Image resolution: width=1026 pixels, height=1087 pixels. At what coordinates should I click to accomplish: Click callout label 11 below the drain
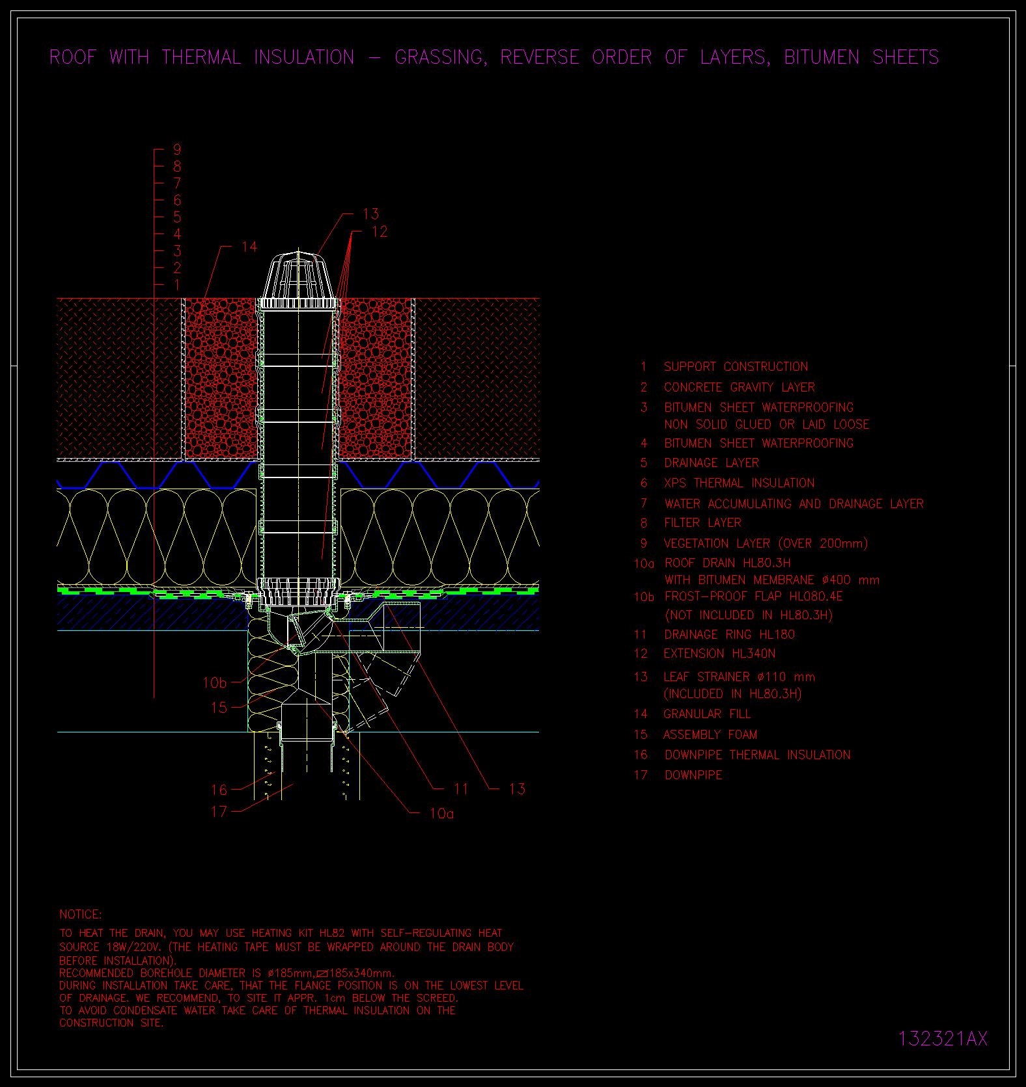[x=461, y=789]
